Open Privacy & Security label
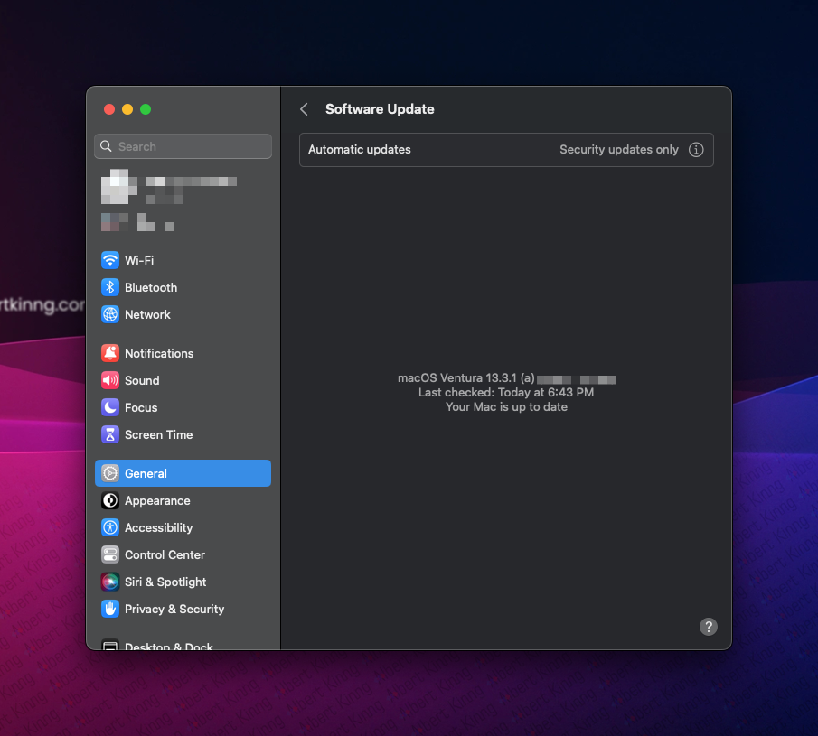Viewport: 818px width, 736px height. pos(174,609)
